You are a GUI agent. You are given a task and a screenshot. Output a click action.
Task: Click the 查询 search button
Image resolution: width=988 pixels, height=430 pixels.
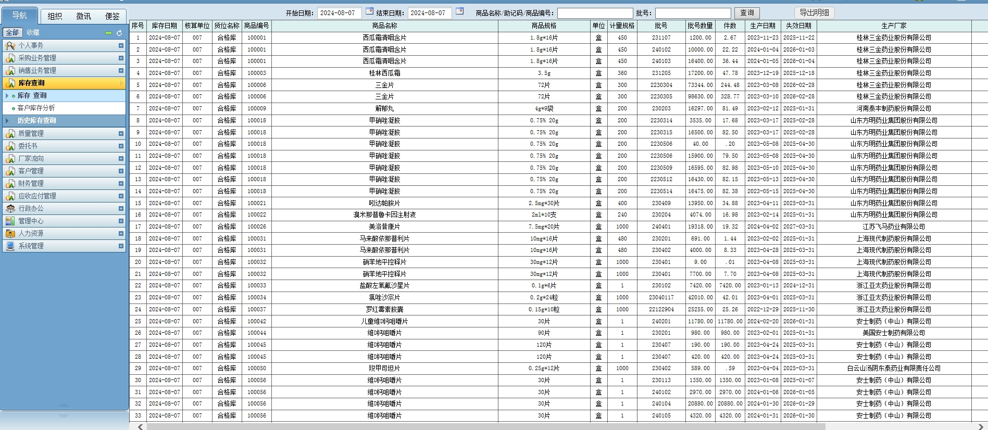[747, 13]
